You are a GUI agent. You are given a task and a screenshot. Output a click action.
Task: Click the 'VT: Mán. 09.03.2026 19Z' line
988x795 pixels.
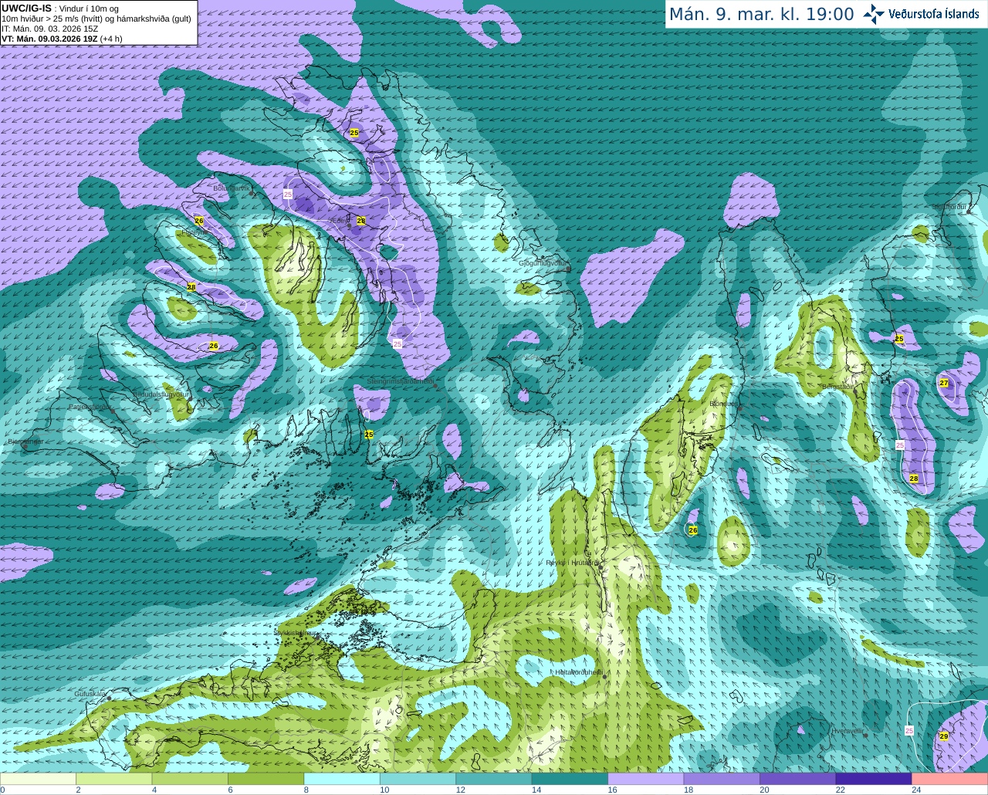coord(62,39)
